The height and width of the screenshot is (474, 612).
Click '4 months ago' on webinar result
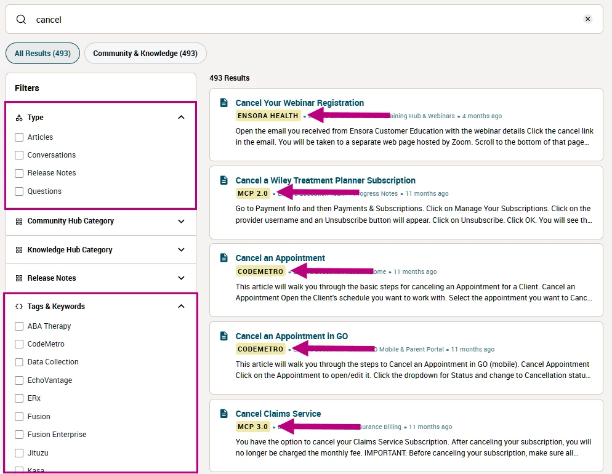[x=482, y=116]
